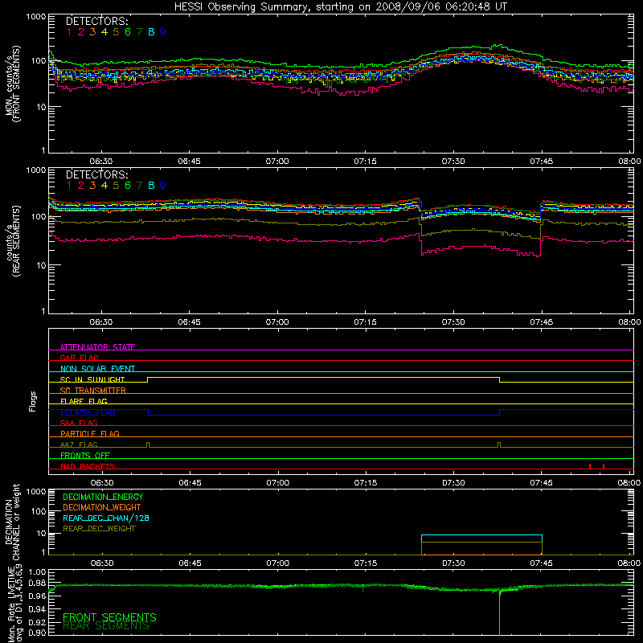
Task: Click the 1.00 tick label on livetime axis
Action: point(37,571)
